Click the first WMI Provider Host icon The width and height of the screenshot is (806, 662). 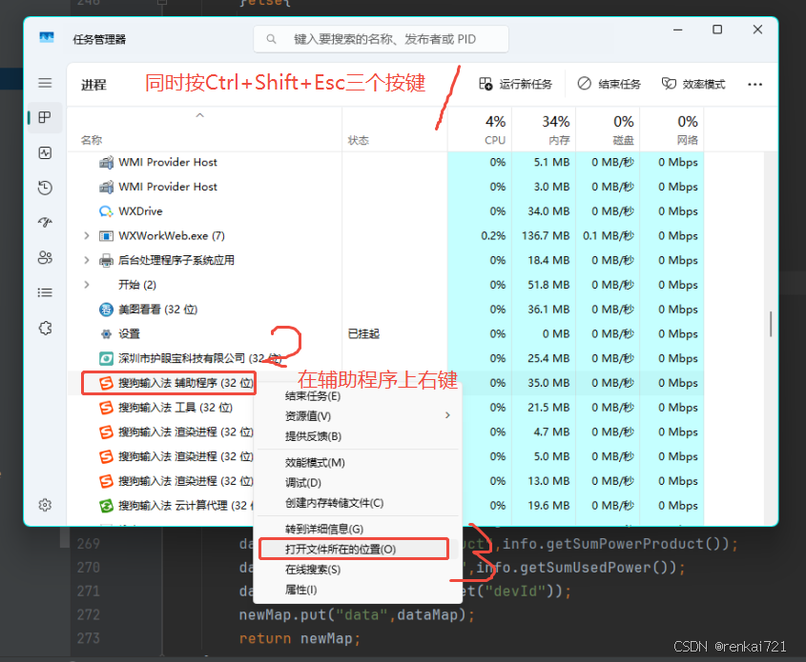click(106, 162)
